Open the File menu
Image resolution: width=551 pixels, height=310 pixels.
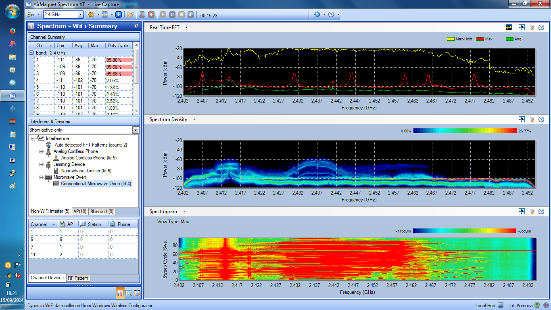[31, 15]
